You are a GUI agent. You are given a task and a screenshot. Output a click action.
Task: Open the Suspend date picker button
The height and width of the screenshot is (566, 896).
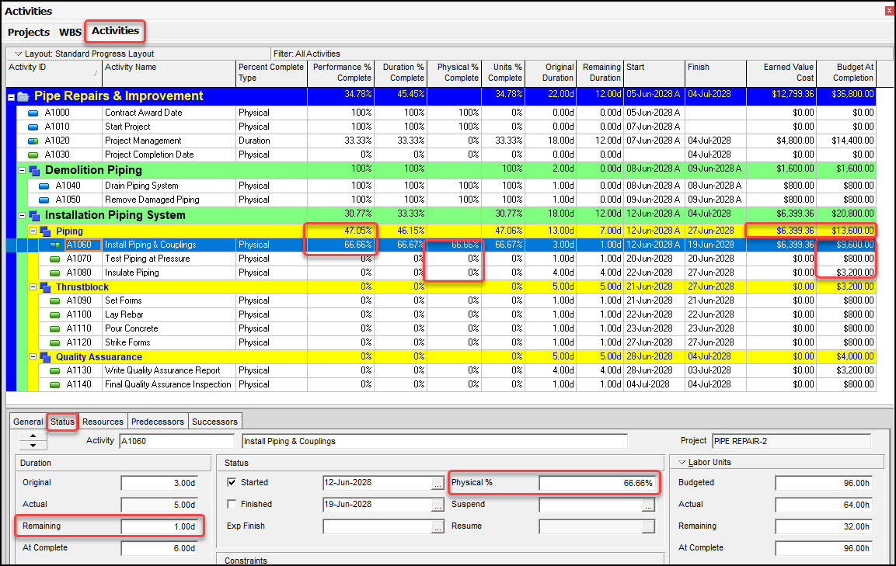click(648, 505)
